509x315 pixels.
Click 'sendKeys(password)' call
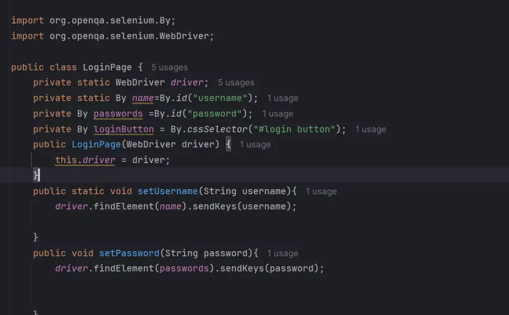[x=269, y=269]
